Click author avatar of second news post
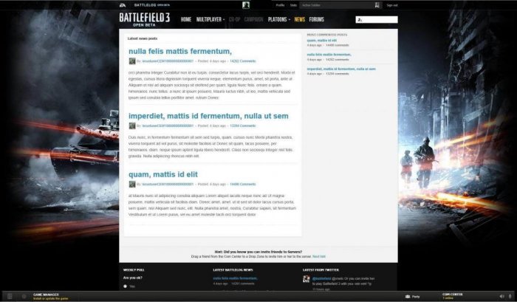Viewport: 517px width, 302px height. [132, 126]
